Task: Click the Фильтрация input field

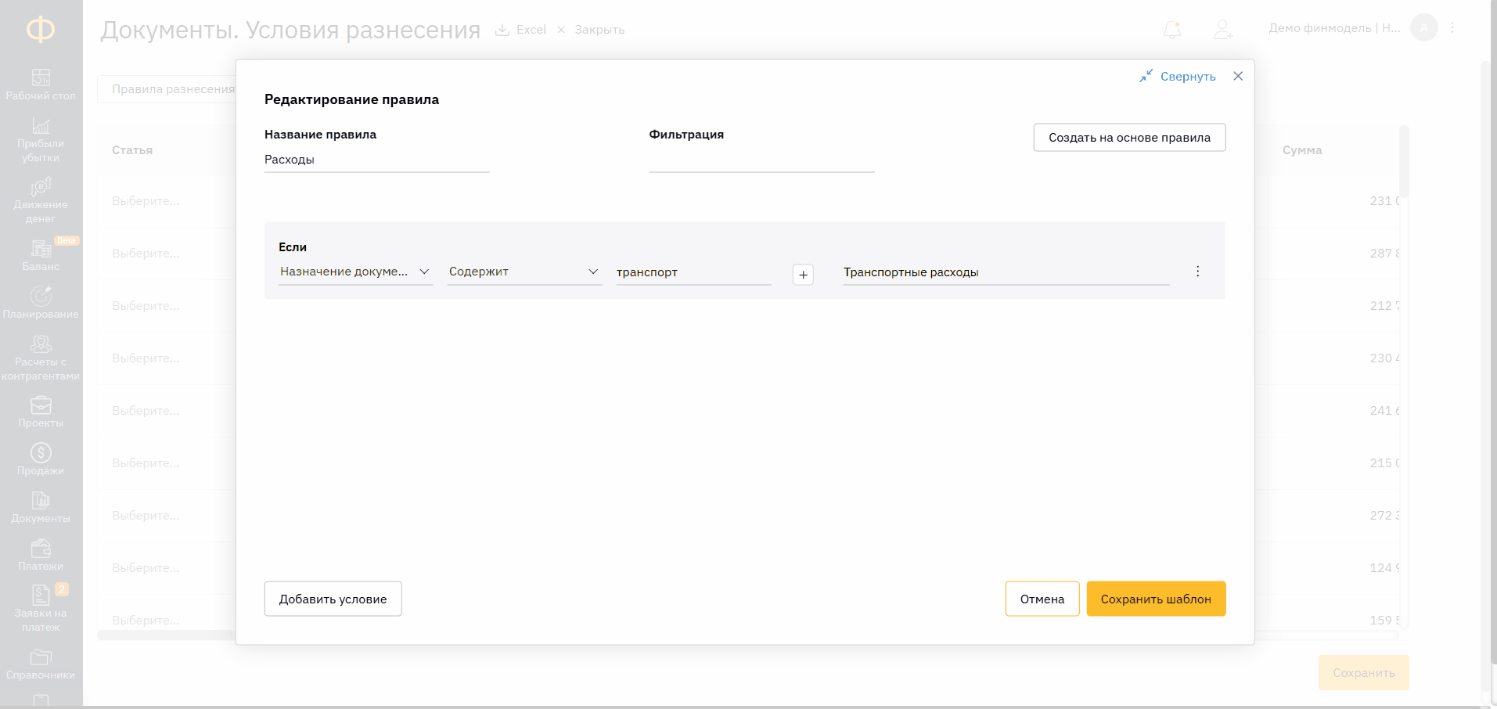Action: (x=761, y=160)
